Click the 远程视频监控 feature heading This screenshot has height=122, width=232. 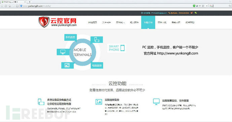point(112,100)
